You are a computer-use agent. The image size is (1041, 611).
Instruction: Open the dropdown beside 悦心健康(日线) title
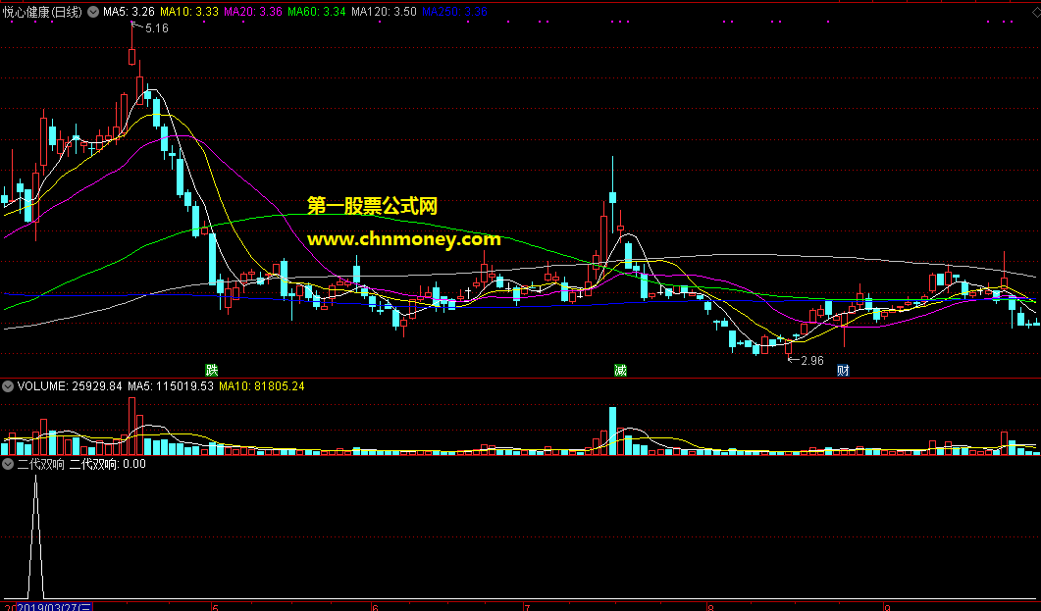click(x=93, y=12)
